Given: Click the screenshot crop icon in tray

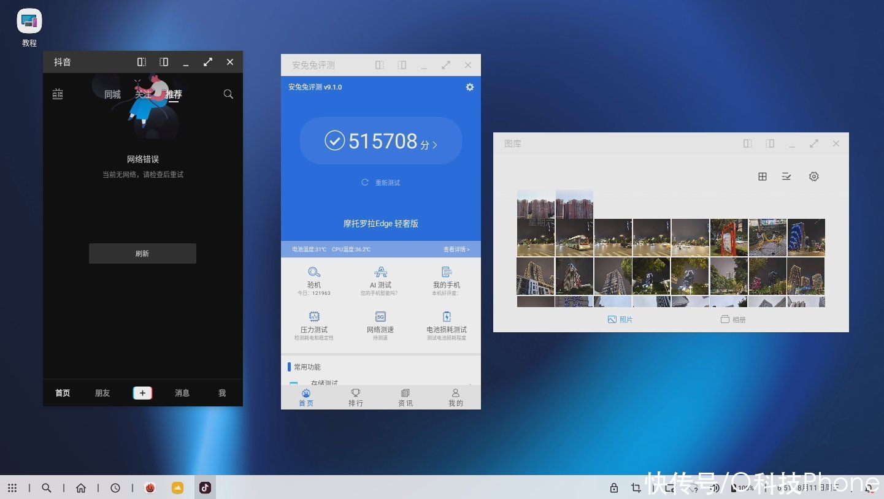Looking at the screenshot, I should [x=636, y=488].
